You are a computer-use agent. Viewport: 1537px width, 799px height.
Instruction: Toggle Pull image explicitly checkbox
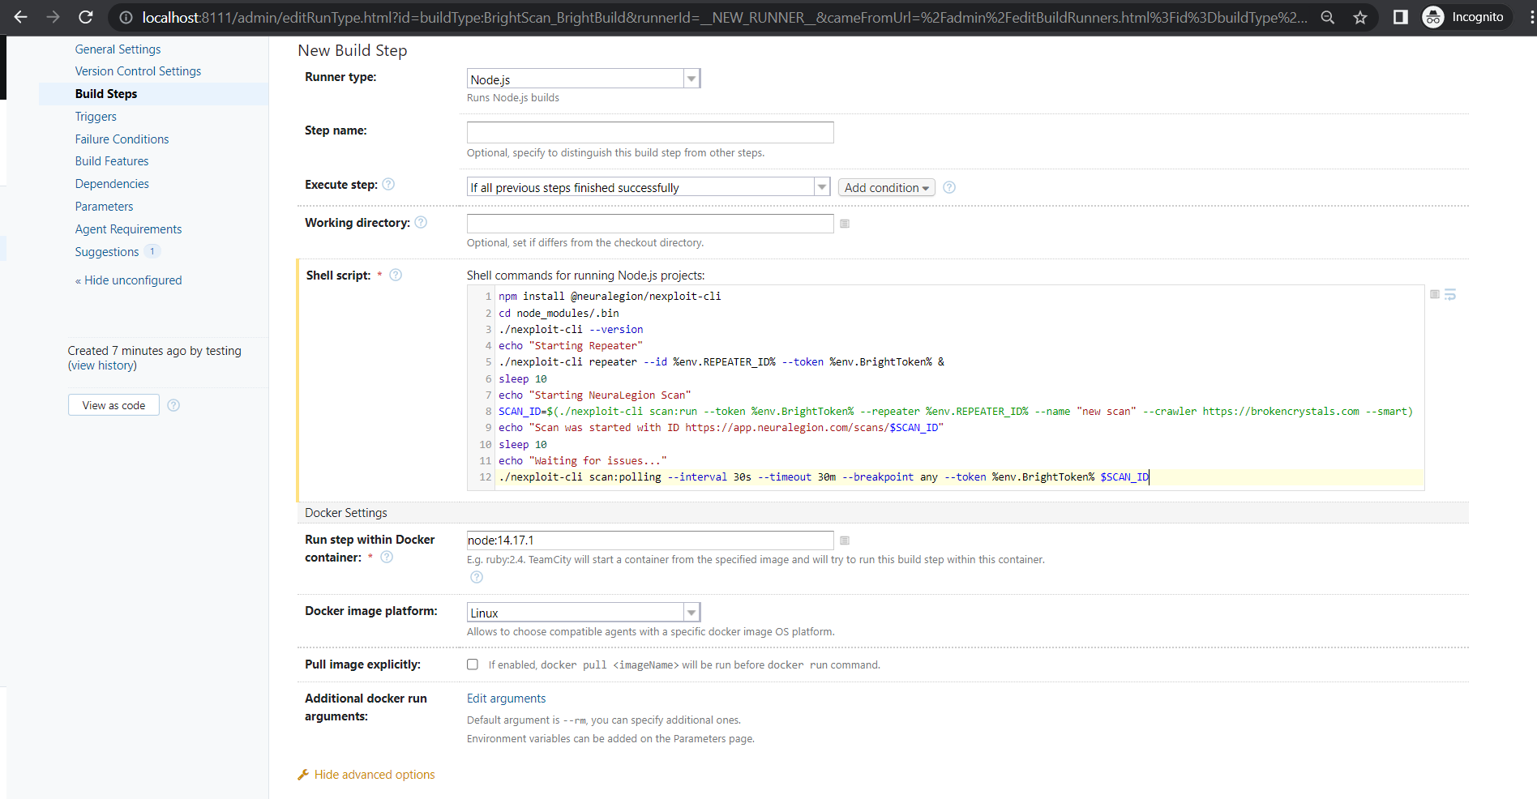point(473,664)
